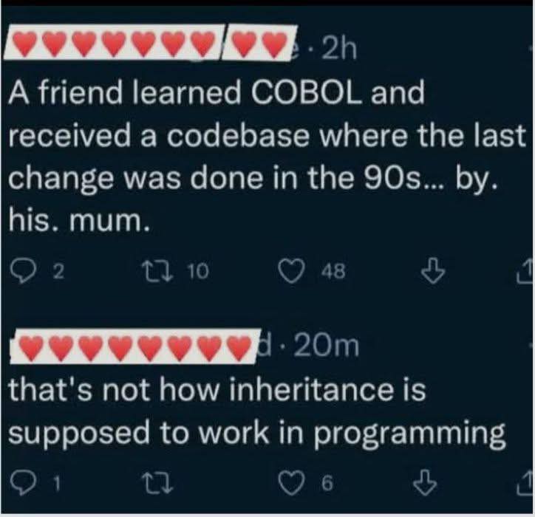Click the 10 retweets count

[x=197, y=273]
